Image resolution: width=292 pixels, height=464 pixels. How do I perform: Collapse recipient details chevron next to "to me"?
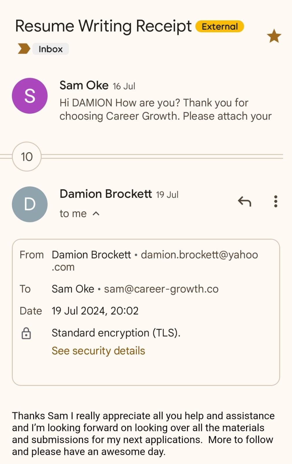coord(96,214)
